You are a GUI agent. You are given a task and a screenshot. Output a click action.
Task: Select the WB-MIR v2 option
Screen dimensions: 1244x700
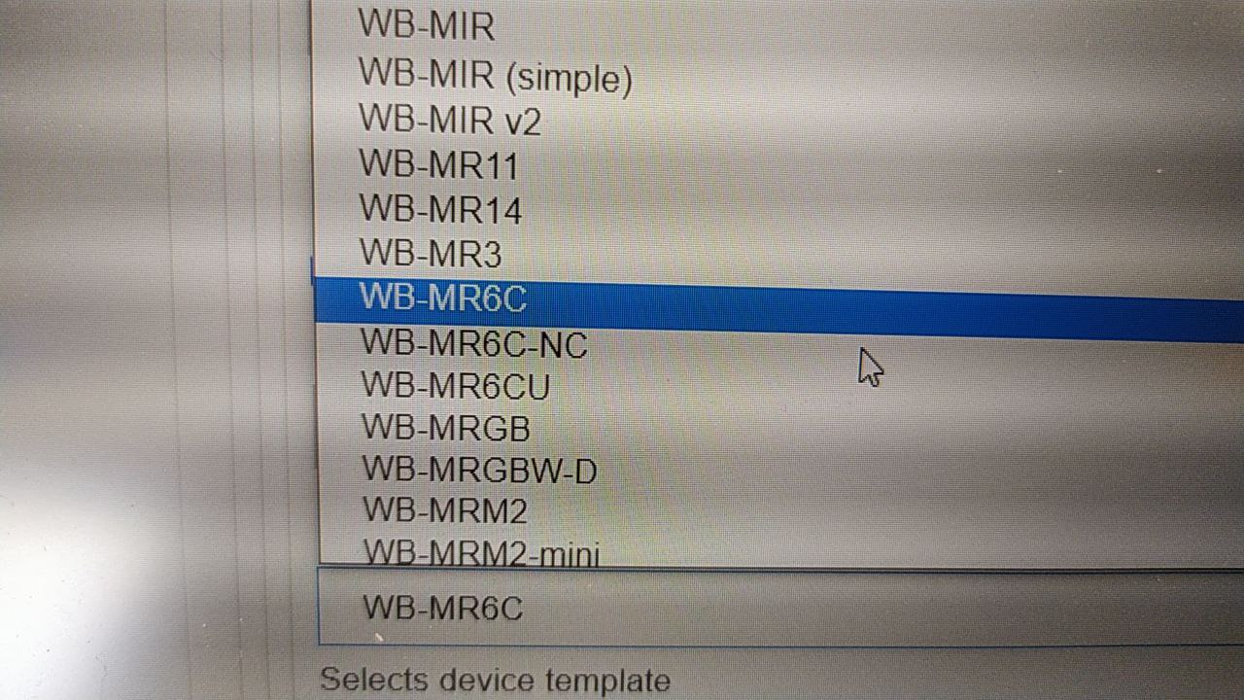pos(450,121)
